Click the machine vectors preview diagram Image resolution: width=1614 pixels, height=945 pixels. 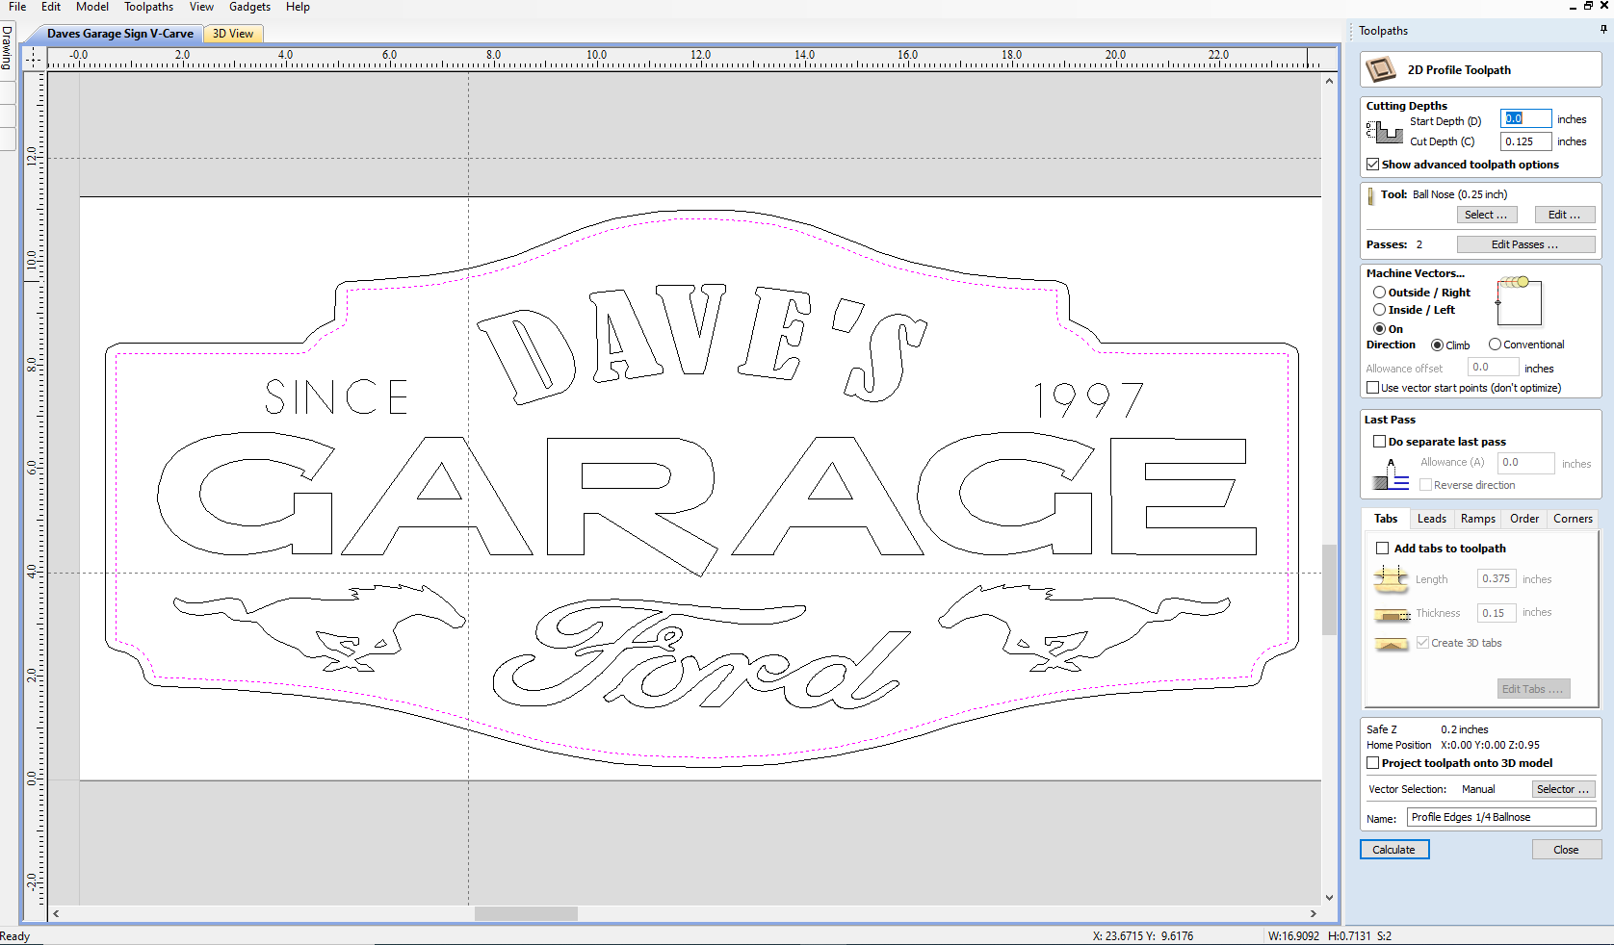coord(1519,302)
